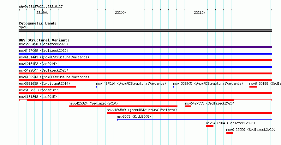This screenshot has height=145, width=281.
Task: Click the nsv4180509 (gnomADStructuralVariants) label
Action: coord(142,110)
